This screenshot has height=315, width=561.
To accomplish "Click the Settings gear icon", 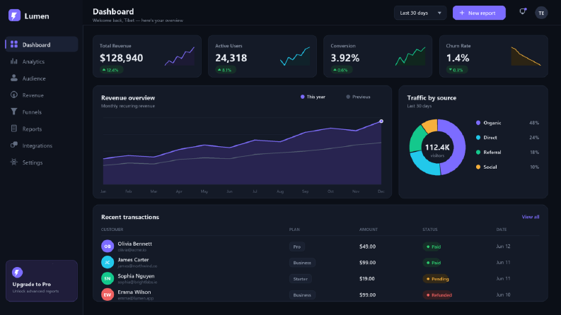I will pyautogui.click(x=14, y=162).
